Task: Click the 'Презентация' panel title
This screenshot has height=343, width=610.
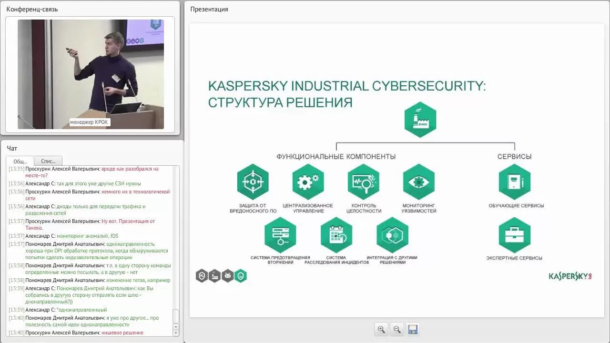Action: click(x=209, y=9)
